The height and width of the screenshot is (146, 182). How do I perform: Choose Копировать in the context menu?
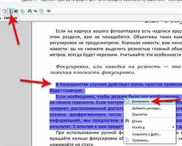point(150,101)
